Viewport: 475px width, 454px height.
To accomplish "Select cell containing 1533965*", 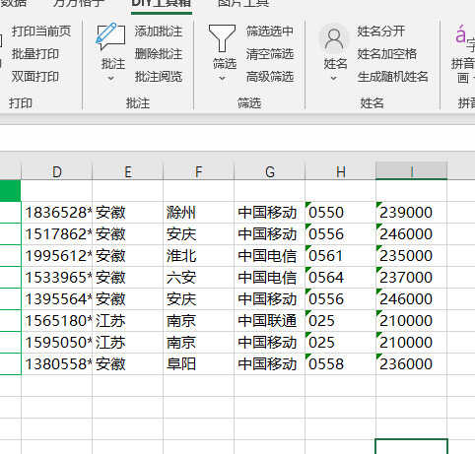I will click(x=57, y=278).
